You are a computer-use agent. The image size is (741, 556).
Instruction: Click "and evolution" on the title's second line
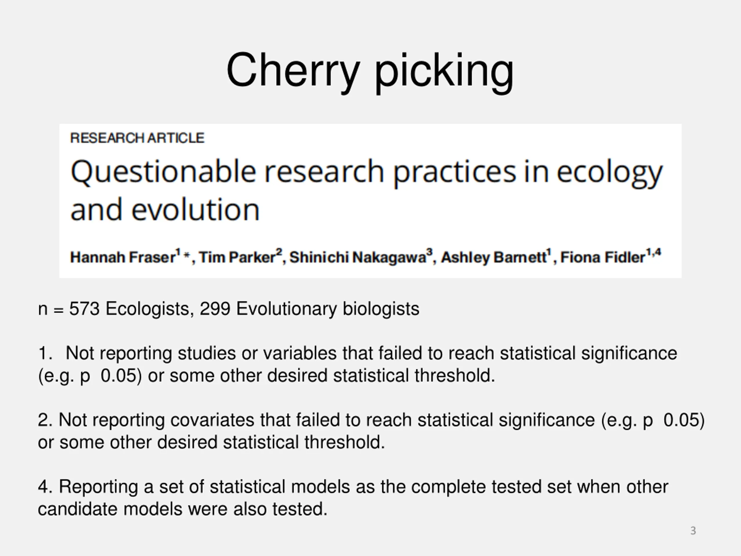coord(165,210)
